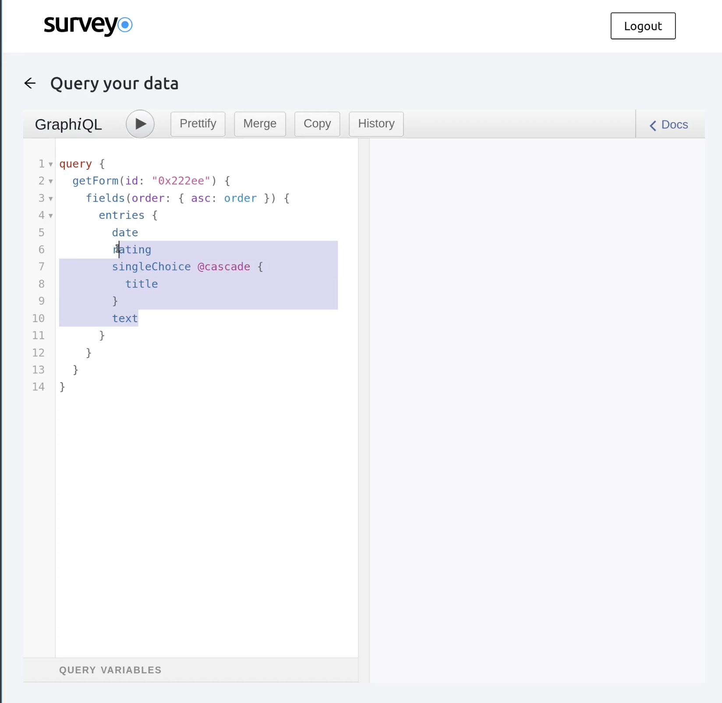The height and width of the screenshot is (703, 722).
Task: Expand the Query Variables section
Action: pyautogui.click(x=110, y=670)
